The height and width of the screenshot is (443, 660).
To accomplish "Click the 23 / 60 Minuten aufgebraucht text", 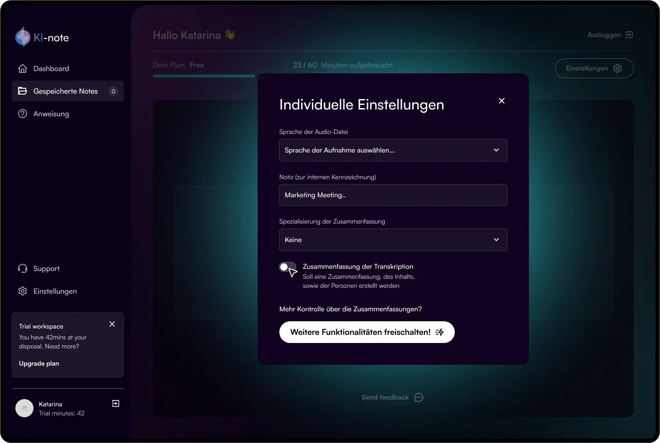I will (343, 65).
